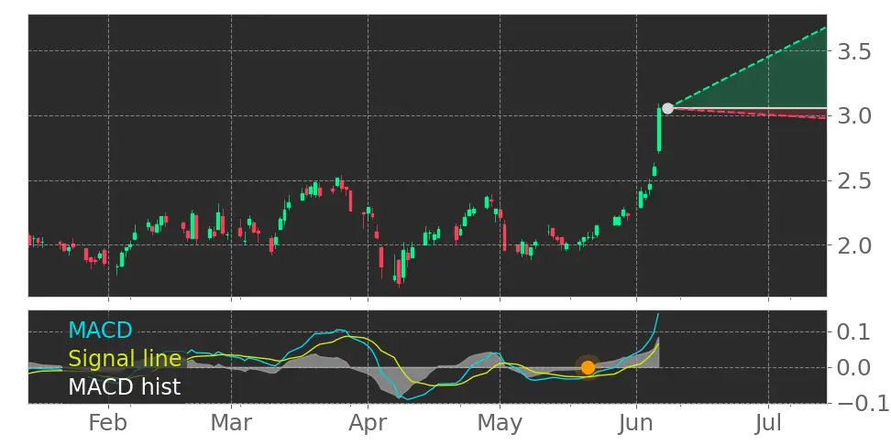The height and width of the screenshot is (445, 891).
Task: Click the 0.1 MACD axis label
Action: pos(855,332)
